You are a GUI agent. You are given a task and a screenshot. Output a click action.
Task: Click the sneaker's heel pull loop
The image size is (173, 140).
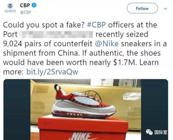pyautogui.click(x=57, y=88)
